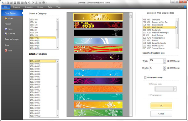188x121 pixels.
Task: Select the Transparent radio button
Action: (149, 95)
